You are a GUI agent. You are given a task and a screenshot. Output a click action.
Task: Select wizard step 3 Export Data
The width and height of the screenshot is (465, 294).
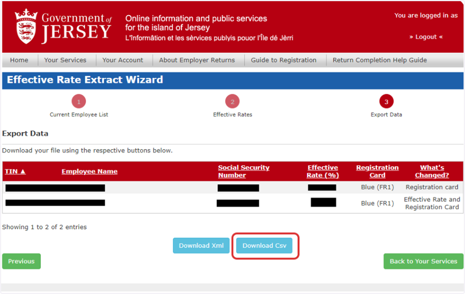pyautogui.click(x=386, y=102)
